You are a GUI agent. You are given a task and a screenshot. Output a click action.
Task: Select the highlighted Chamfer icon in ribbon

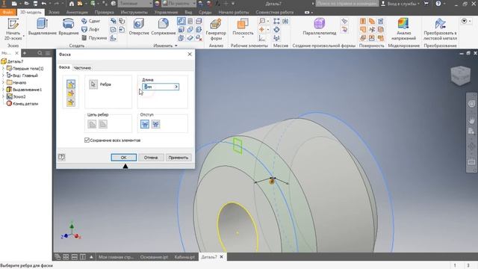(x=181, y=21)
